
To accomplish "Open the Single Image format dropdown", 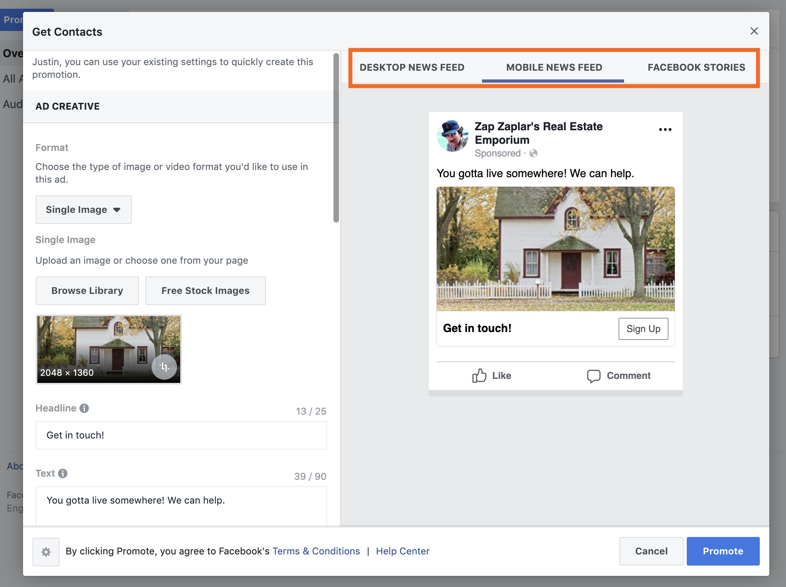I will [83, 210].
